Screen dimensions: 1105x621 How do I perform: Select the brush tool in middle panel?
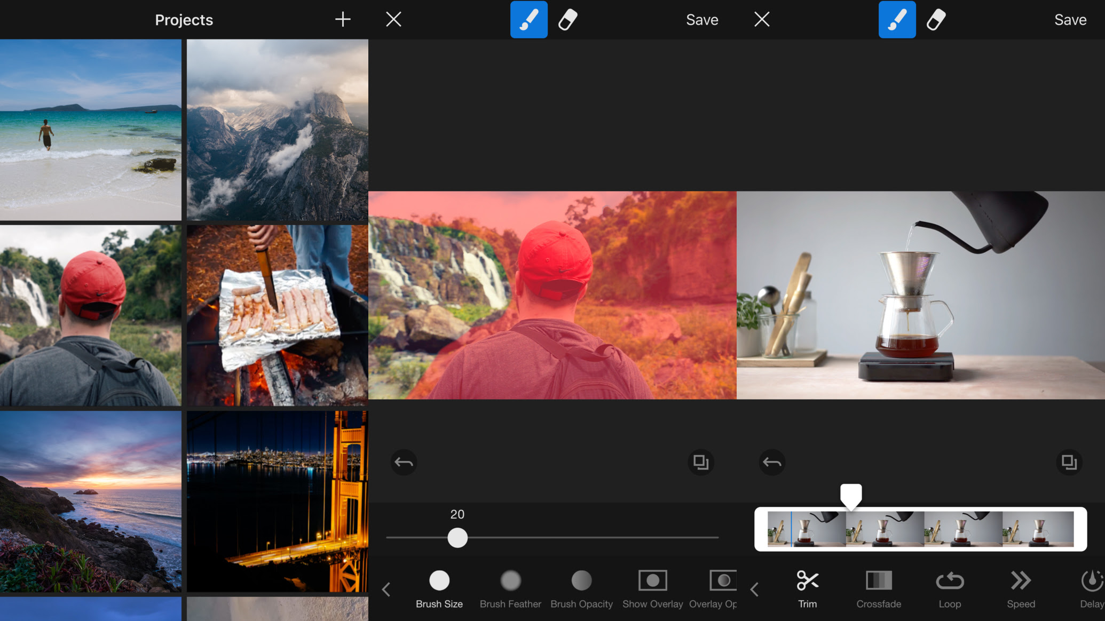click(x=528, y=20)
